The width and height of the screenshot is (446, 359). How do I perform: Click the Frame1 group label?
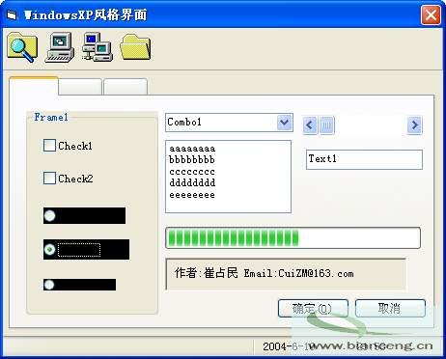point(51,117)
